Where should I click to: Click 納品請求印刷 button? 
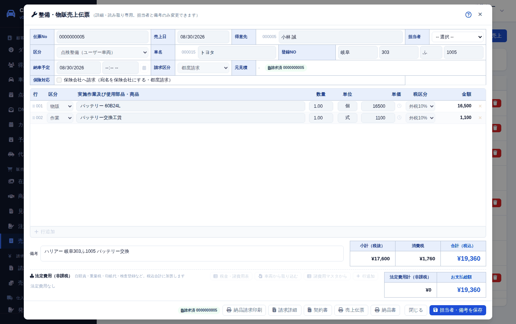pyautogui.click(x=244, y=310)
